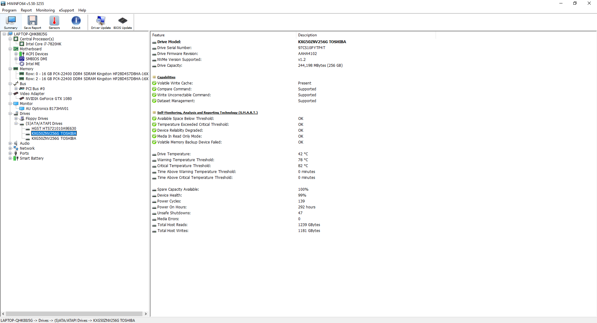Image resolution: width=597 pixels, height=323 pixels.
Task: Click the Feature column header
Action: pyautogui.click(x=223, y=35)
